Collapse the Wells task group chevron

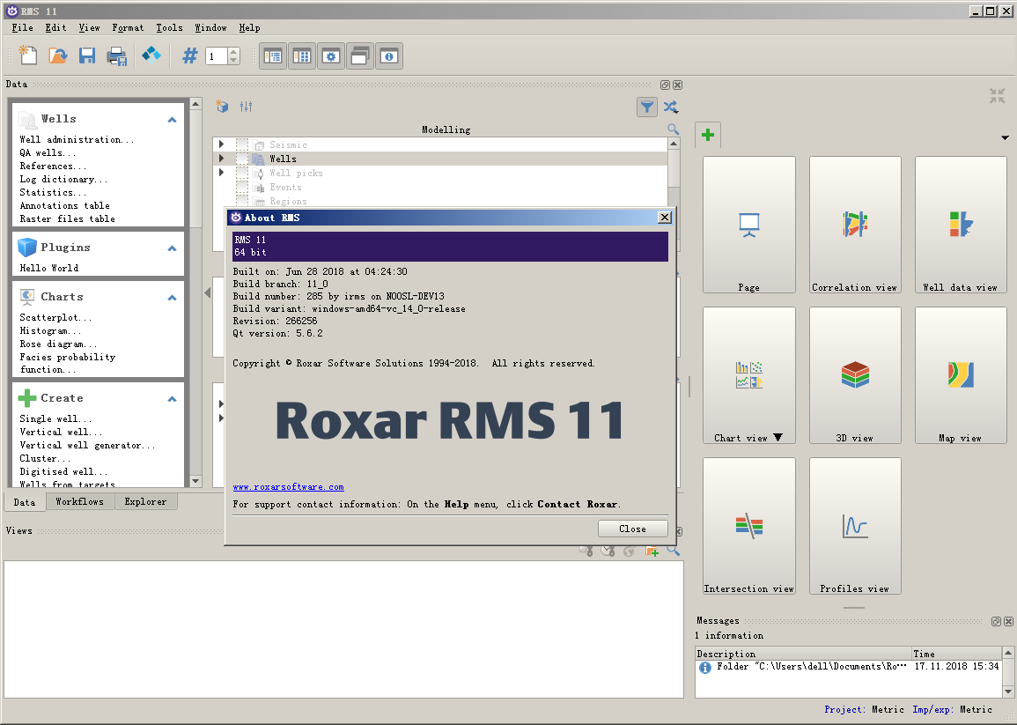click(172, 120)
